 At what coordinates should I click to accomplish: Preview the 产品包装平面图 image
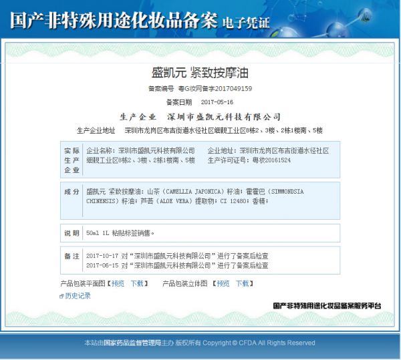tap(118, 283)
